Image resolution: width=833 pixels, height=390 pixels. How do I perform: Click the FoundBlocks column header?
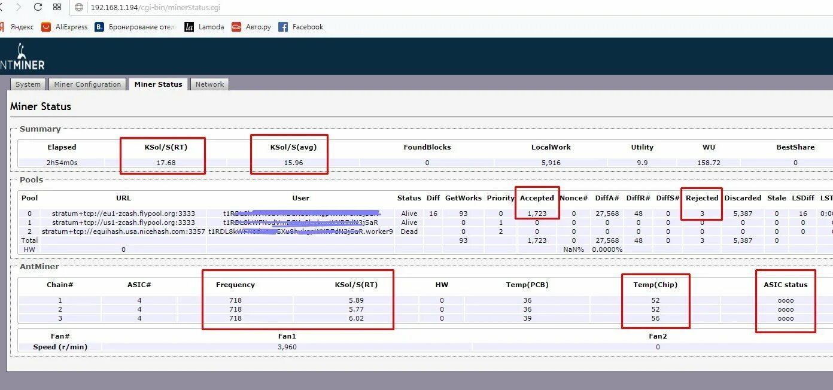pyautogui.click(x=427, y=147)
